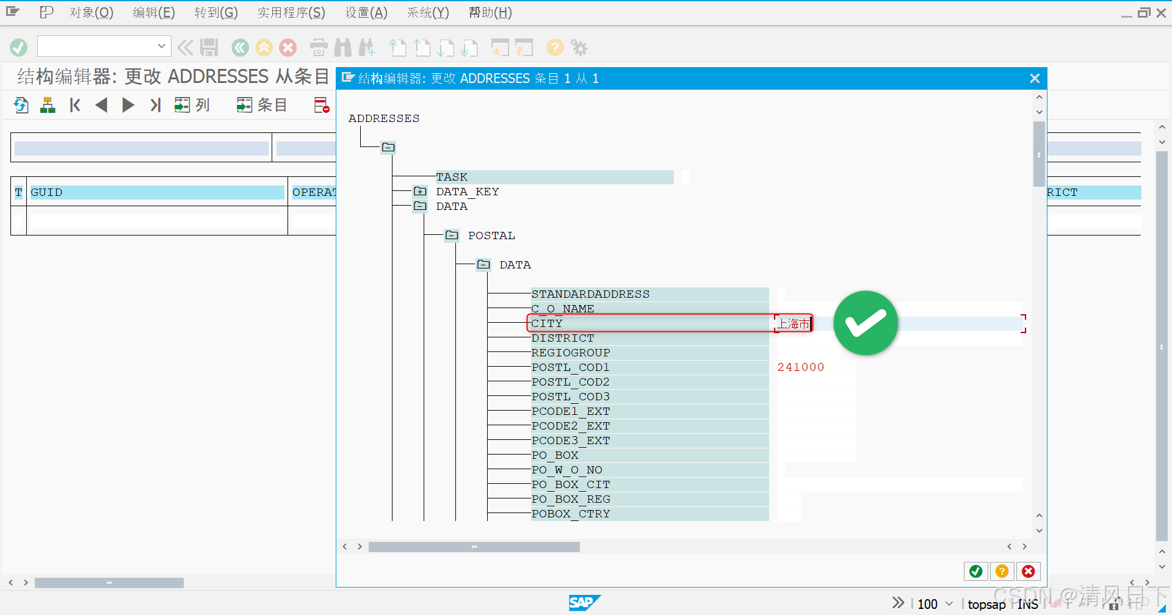Go to next entry arrow

click(x=128, y=105)
